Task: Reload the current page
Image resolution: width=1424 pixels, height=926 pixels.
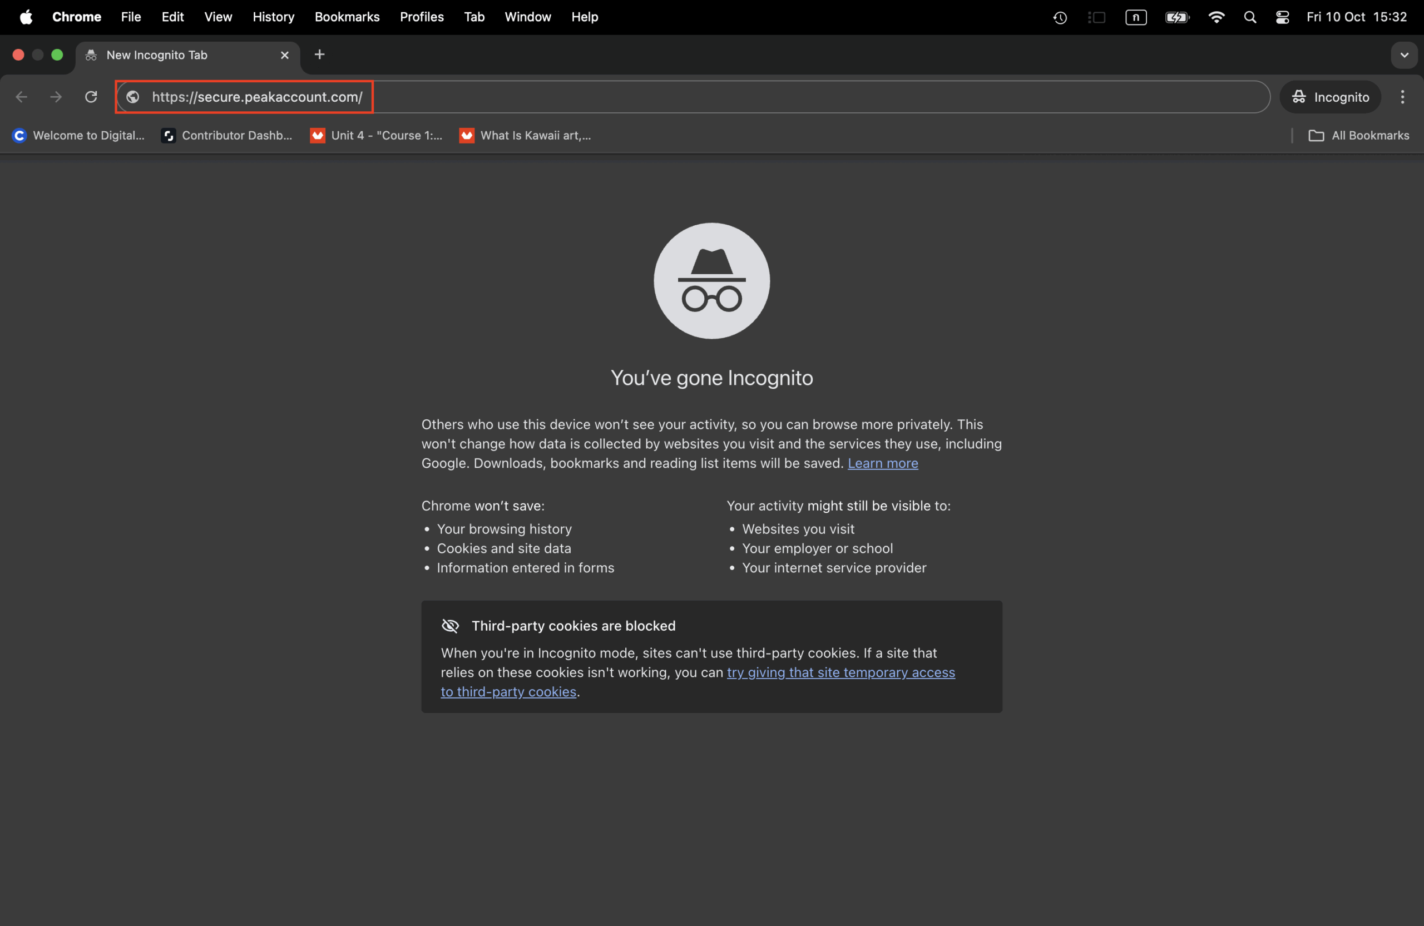Action: click(91, 96)
